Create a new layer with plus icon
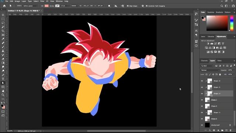 (x=226, y=130)
